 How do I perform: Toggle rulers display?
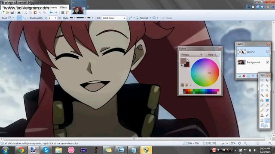(67, 12)
